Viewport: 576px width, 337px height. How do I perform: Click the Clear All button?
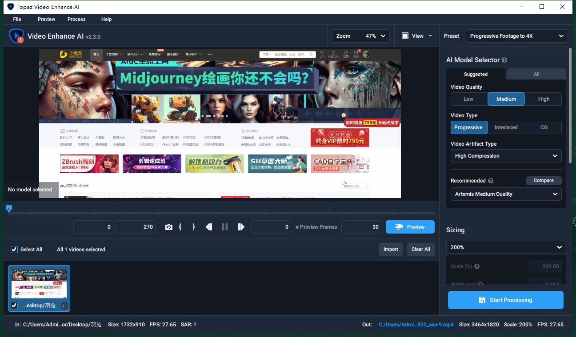point(420,250)
